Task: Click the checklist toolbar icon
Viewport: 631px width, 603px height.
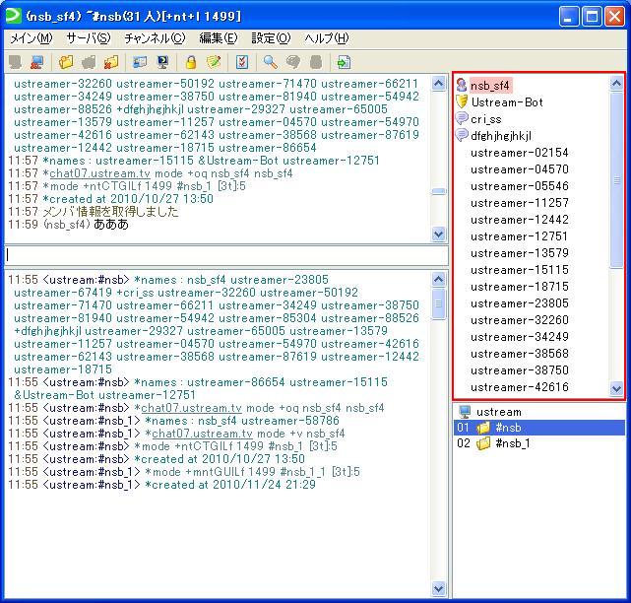Action: [x=242, y=62]
